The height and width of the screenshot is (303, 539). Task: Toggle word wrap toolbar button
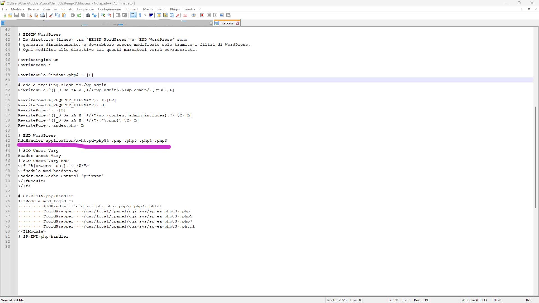(x=133, y=15)
